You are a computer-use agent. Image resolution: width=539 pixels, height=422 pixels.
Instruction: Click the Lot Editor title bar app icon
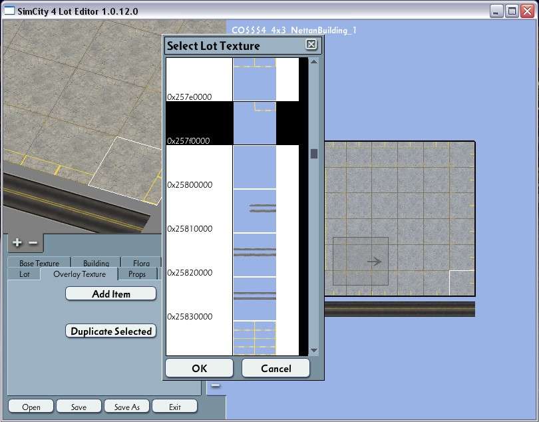(x=9, y=11)
